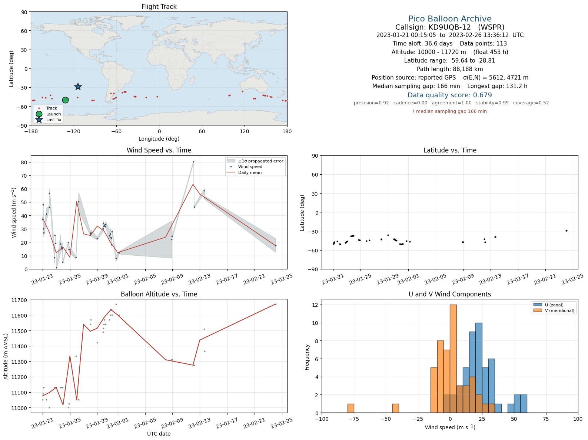Click the orange V (meridional) legend swatch

pos(538,310)
